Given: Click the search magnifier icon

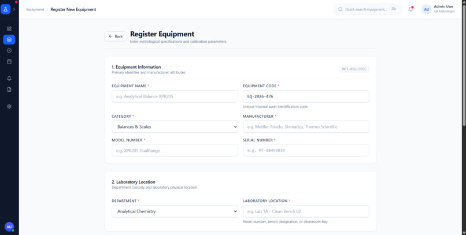Looking at the screenshot, I should coord(341,9).
